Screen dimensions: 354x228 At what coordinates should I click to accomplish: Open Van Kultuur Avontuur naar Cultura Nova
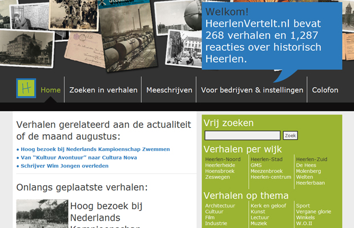point(79,157)
